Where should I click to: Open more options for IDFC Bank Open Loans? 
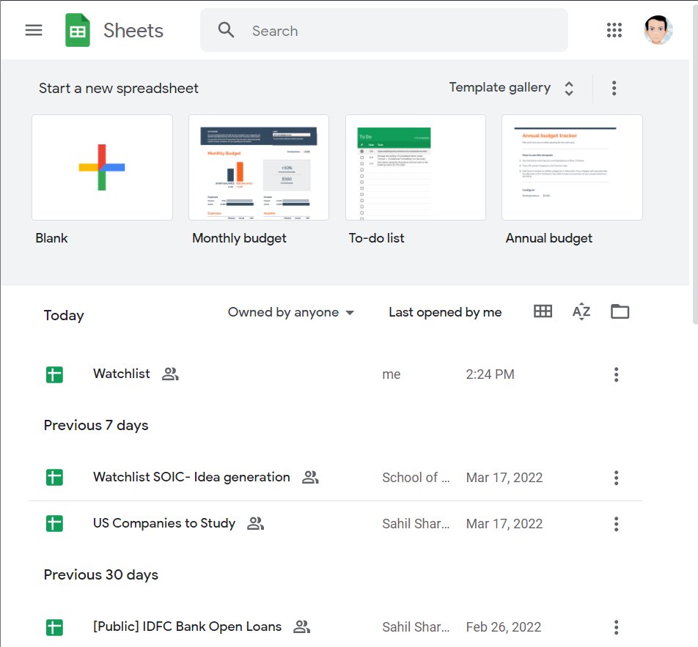point(616,627)
